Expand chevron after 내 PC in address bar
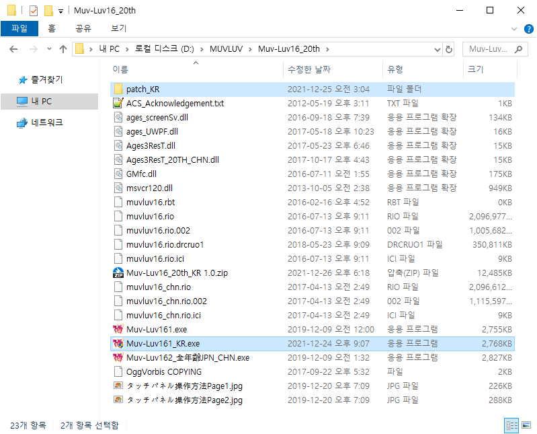537x434 pixels. [x=127, y=49]
